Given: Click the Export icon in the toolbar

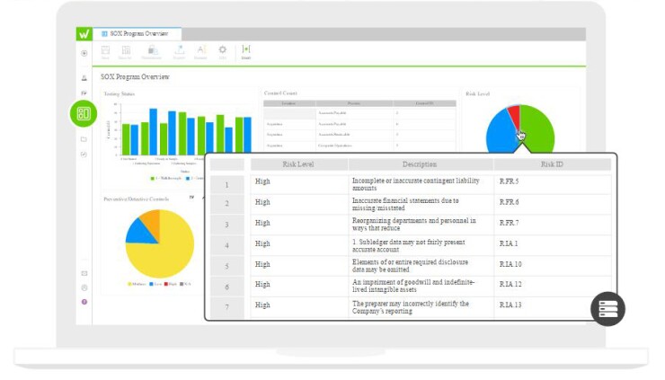Looking at the screenshot, I should (179, 52).
